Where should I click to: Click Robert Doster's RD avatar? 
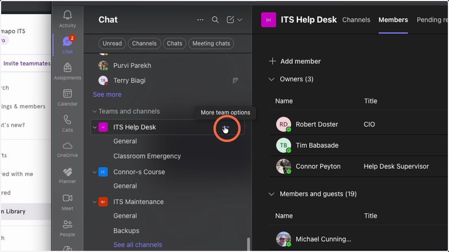(284, 124)
